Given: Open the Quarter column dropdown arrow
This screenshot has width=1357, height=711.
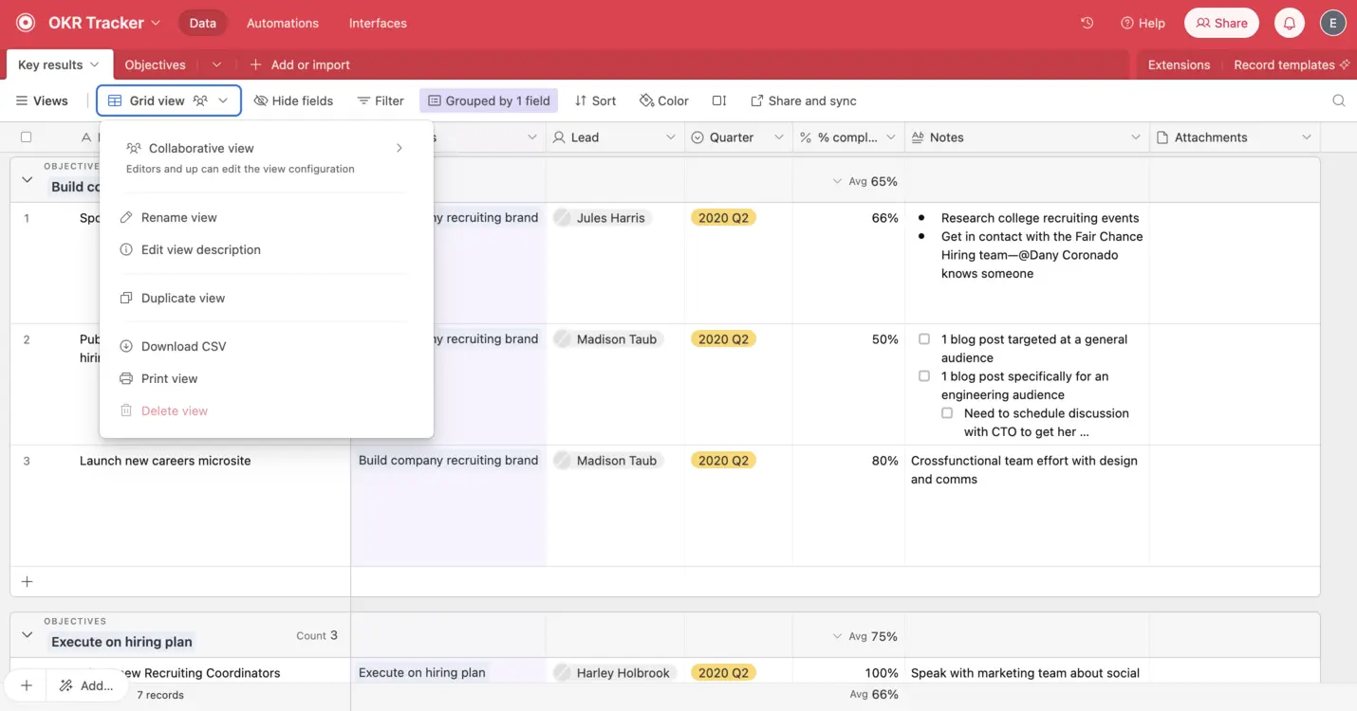Looking at the screenshot, I should (778, 137).
